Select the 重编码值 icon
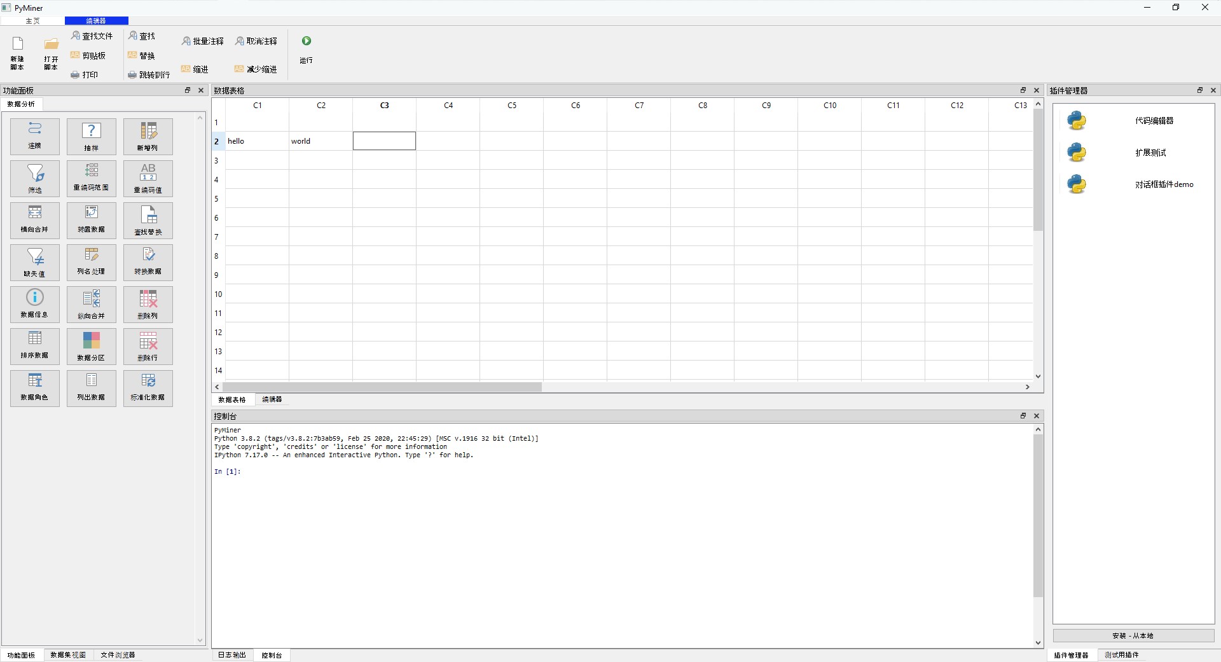This screenshot has width=1221, height=662. (x=148, y=178)
